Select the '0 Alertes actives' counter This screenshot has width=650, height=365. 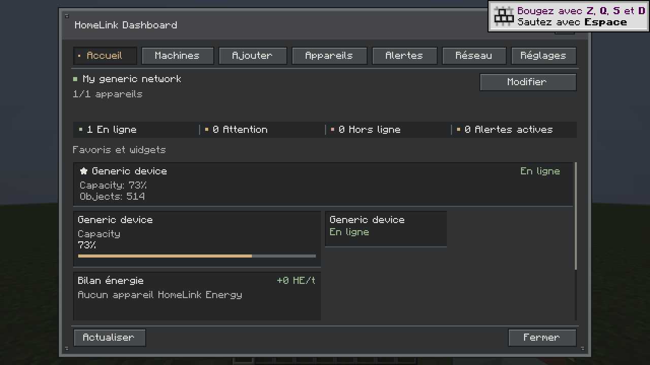coord(514,130)
